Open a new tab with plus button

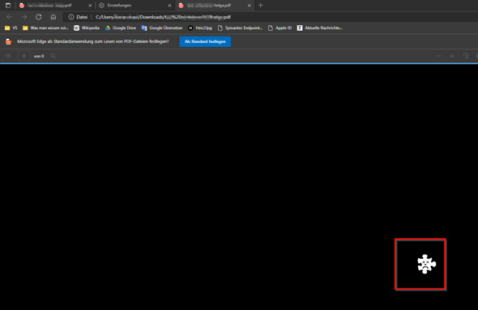(x=261, y=5)
